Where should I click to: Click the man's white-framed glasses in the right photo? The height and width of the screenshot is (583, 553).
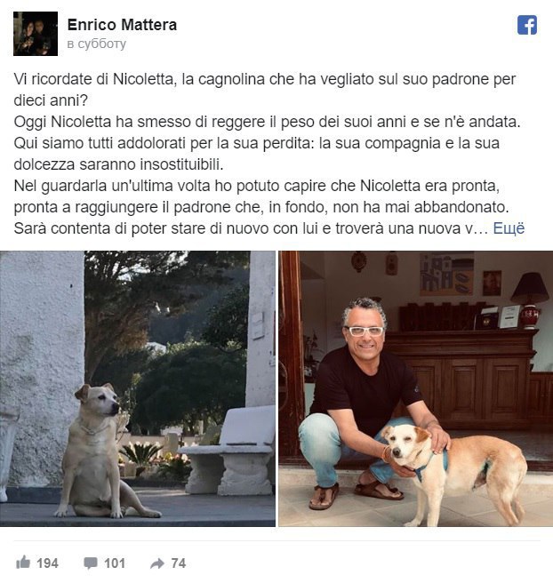[365, 331]
